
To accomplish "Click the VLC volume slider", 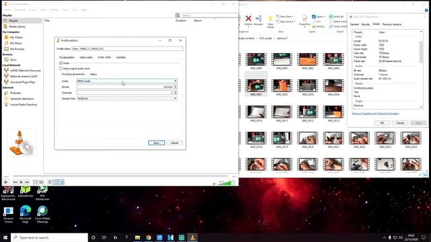I will pyautogui.click(x=226, y=182).
